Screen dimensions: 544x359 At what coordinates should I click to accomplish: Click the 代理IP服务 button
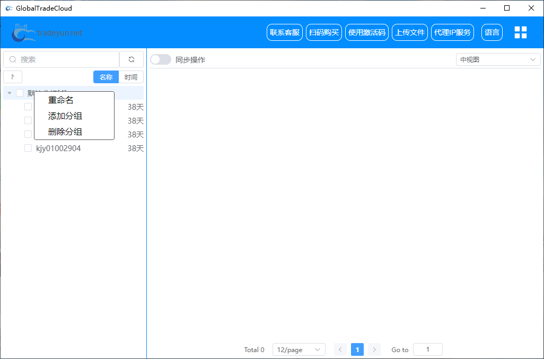coord(452,32)
